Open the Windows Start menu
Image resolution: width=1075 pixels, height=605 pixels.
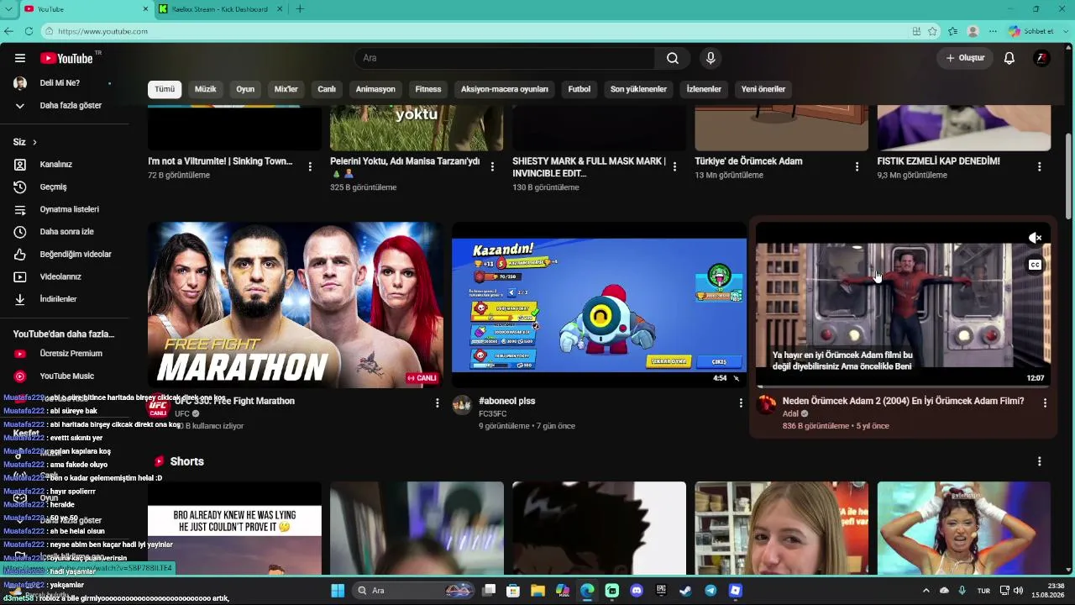point(338,591)
